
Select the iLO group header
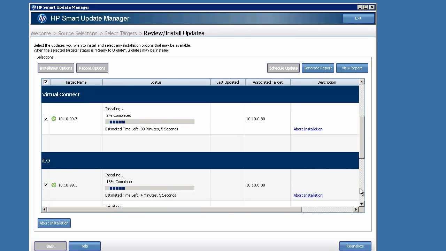tap(200, 161)
